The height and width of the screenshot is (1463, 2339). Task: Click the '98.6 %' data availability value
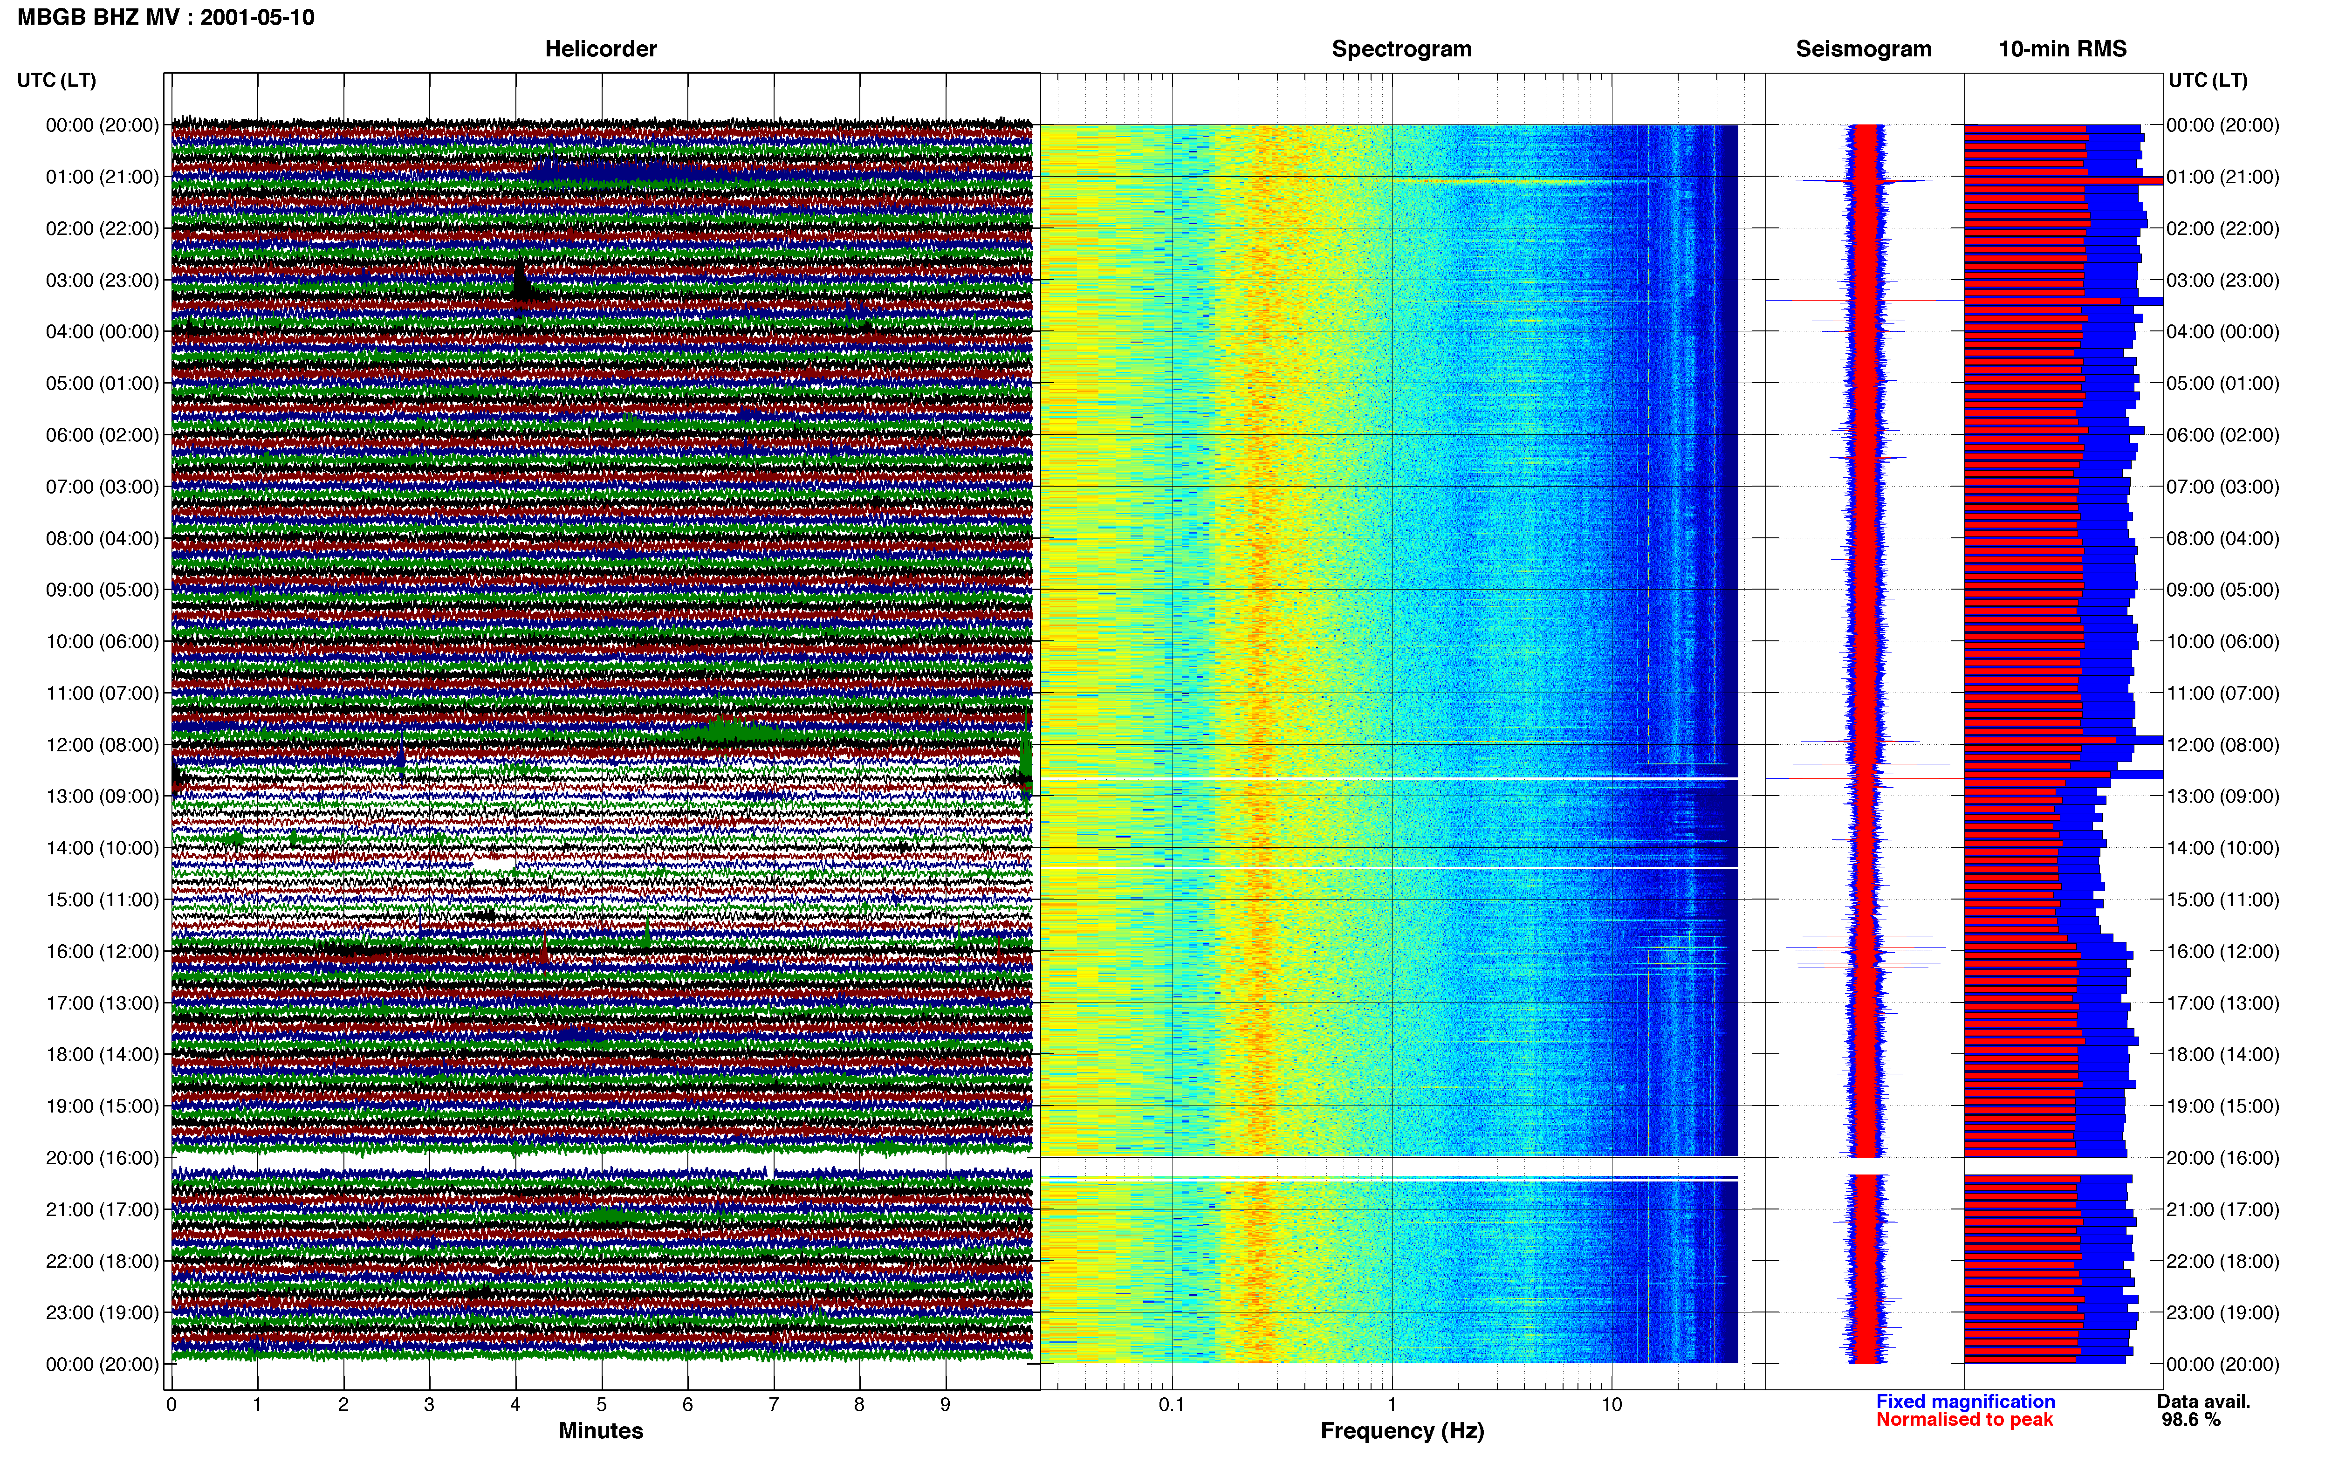(2191, 1421)
